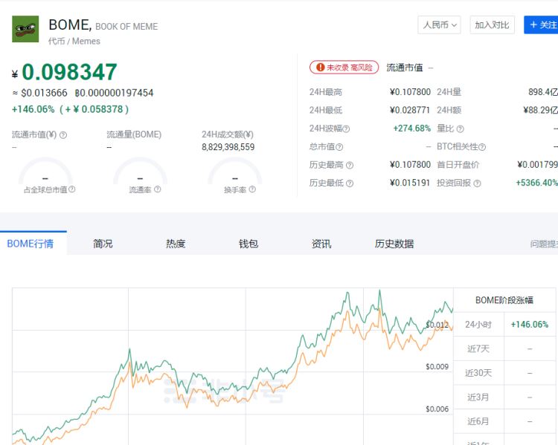Follow the coin with 关注 button
The width and height of the screenshot is (558, 445).
(541, 25)
